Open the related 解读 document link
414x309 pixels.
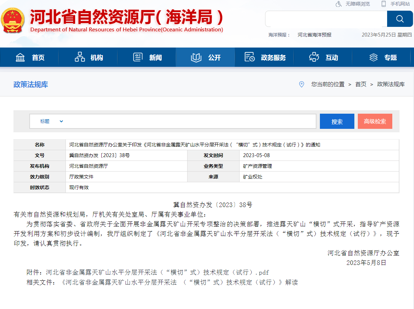tap(179, 282)
